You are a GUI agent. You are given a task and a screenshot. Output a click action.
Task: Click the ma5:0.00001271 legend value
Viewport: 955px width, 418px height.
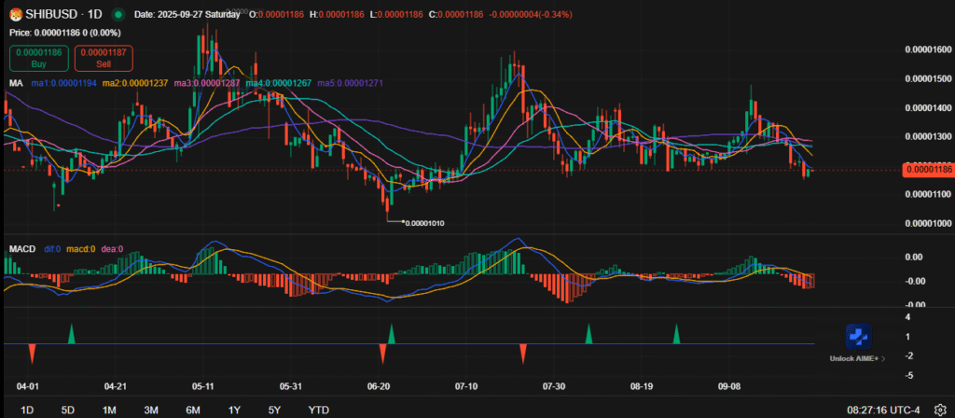(x=351, y=82)
